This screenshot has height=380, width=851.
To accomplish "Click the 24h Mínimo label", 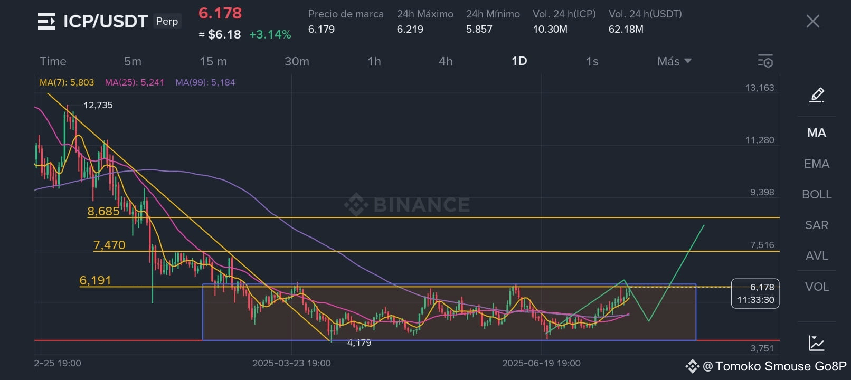I will tap(493, 14).
